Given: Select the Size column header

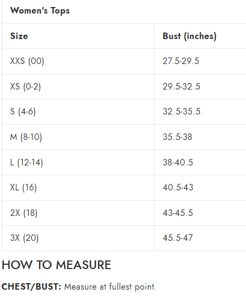Looking at the screenshot, I should (x=19, y=36).
